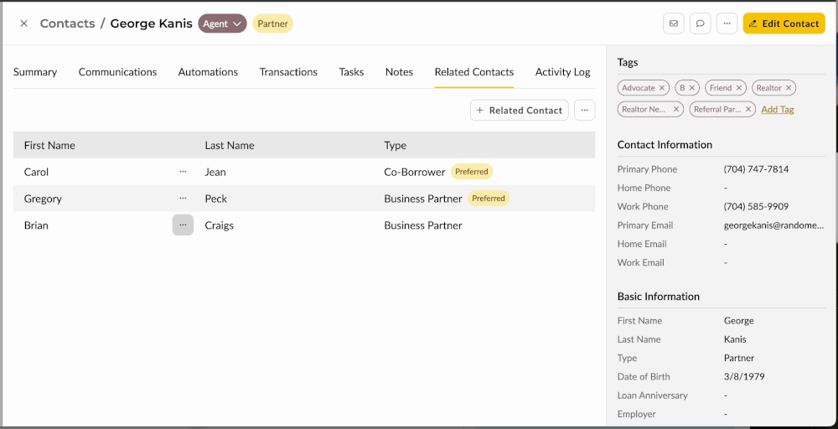
Task: Open row options for Brian Craigs
Action: tap(183, 225)
